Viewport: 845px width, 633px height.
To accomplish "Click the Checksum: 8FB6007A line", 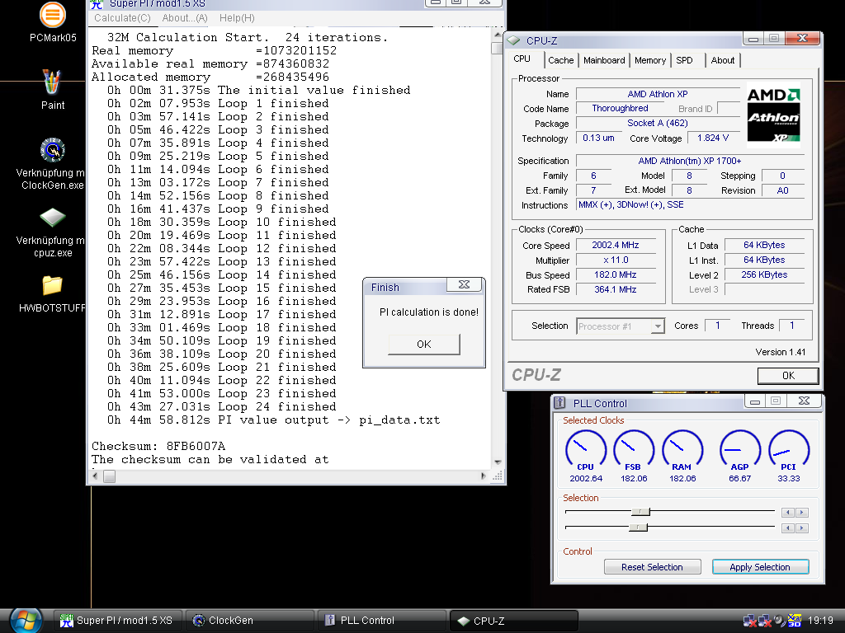I will coord(158,446).
